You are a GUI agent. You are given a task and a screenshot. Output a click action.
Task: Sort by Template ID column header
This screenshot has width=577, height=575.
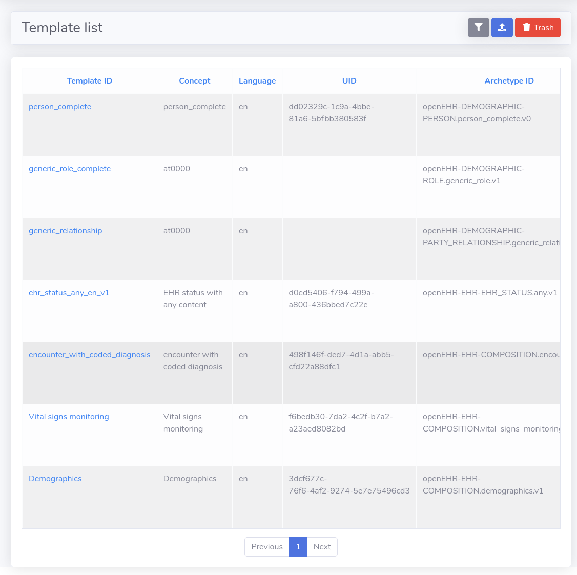click(x=89, y=81)
